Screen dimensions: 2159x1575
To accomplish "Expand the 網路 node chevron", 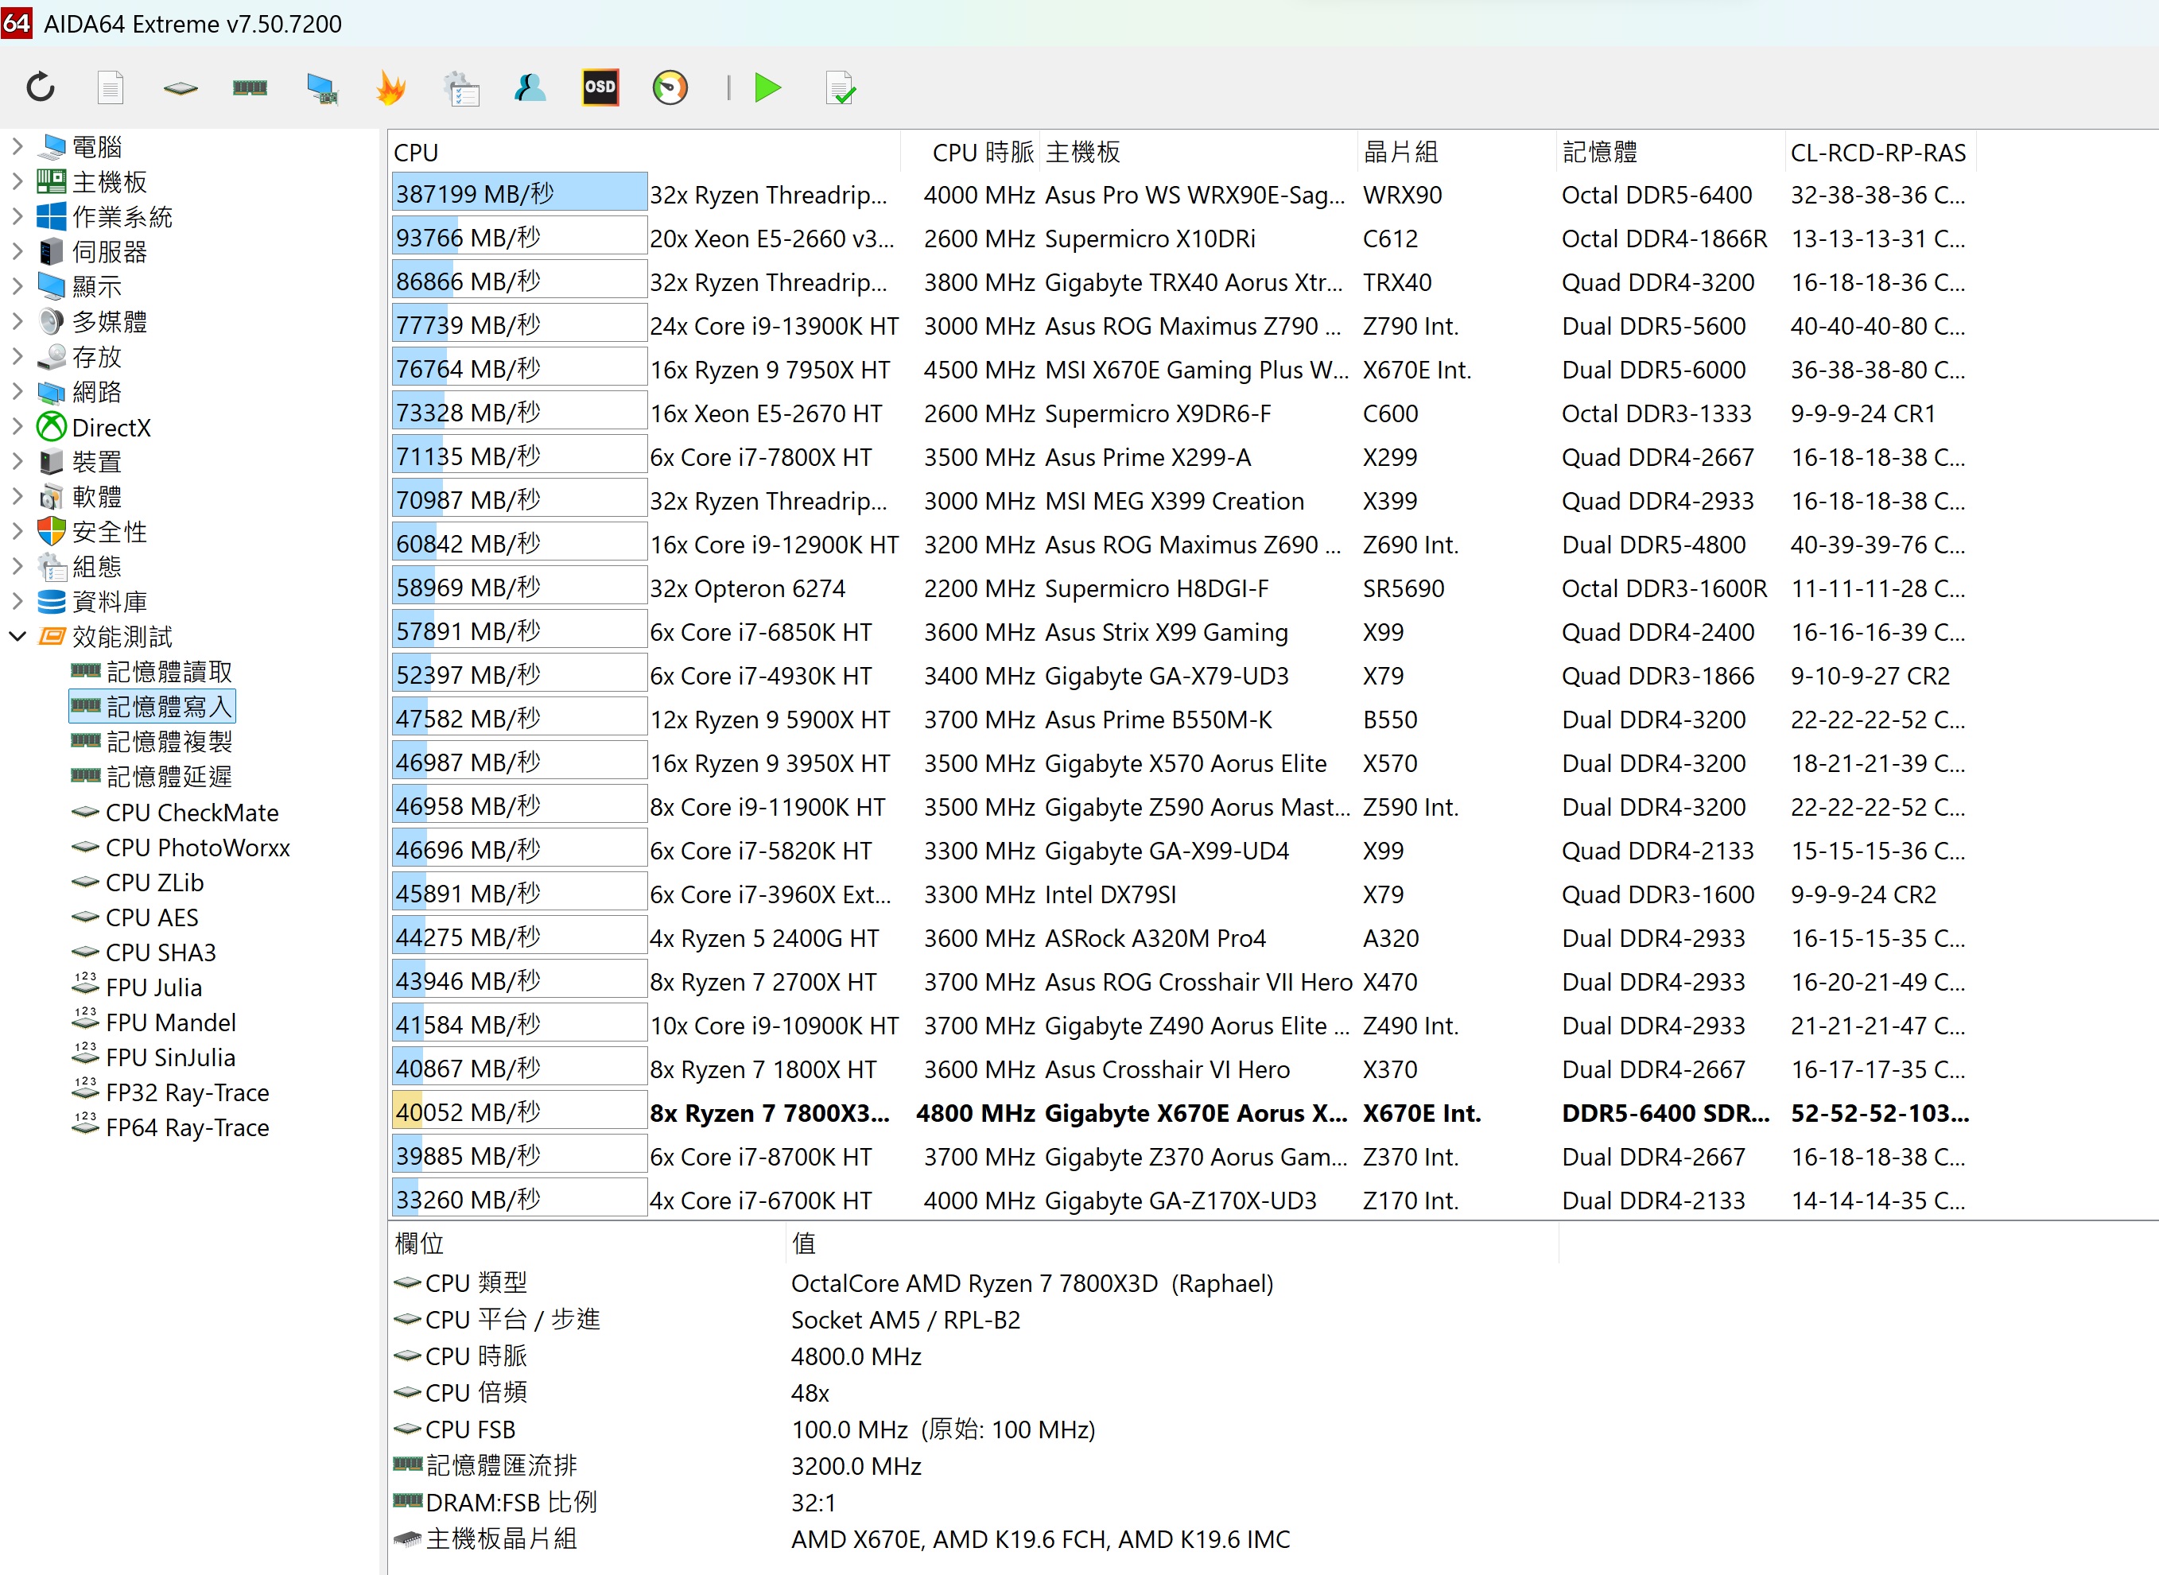I will (17, 392).
